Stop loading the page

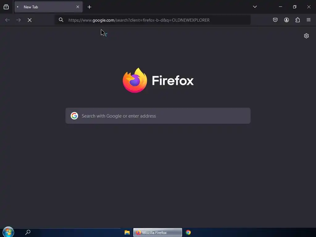tap(30, 20)
